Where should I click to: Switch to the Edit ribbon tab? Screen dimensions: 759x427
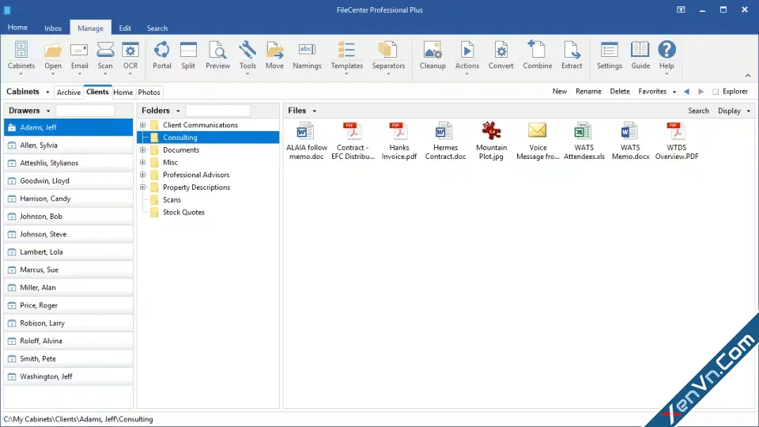pyautogui.click(x=125, y=28)
